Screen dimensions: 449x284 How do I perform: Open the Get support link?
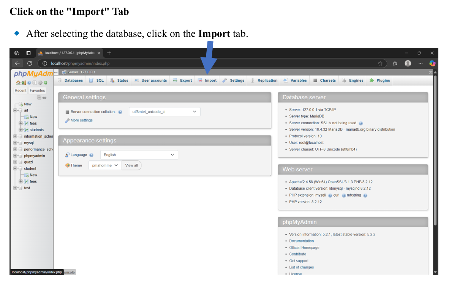point(299,261)
